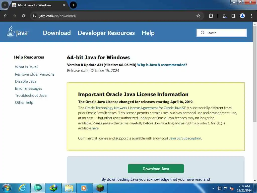Screen dimensions: 257x193
Task: Open the Minecraft grass block taskbar icon
Action: coord(100,188)
